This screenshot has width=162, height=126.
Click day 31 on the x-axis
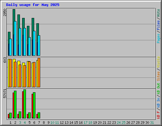pyautogui.click(x=152, y=123)
